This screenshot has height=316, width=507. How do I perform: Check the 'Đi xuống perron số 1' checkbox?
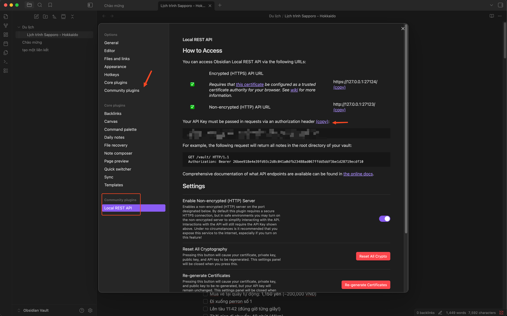[205, 301]
